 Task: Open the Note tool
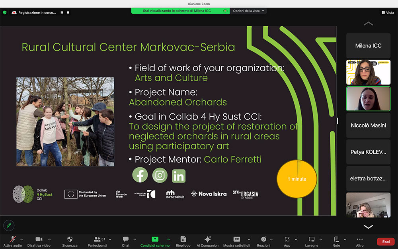coord(336,239)
